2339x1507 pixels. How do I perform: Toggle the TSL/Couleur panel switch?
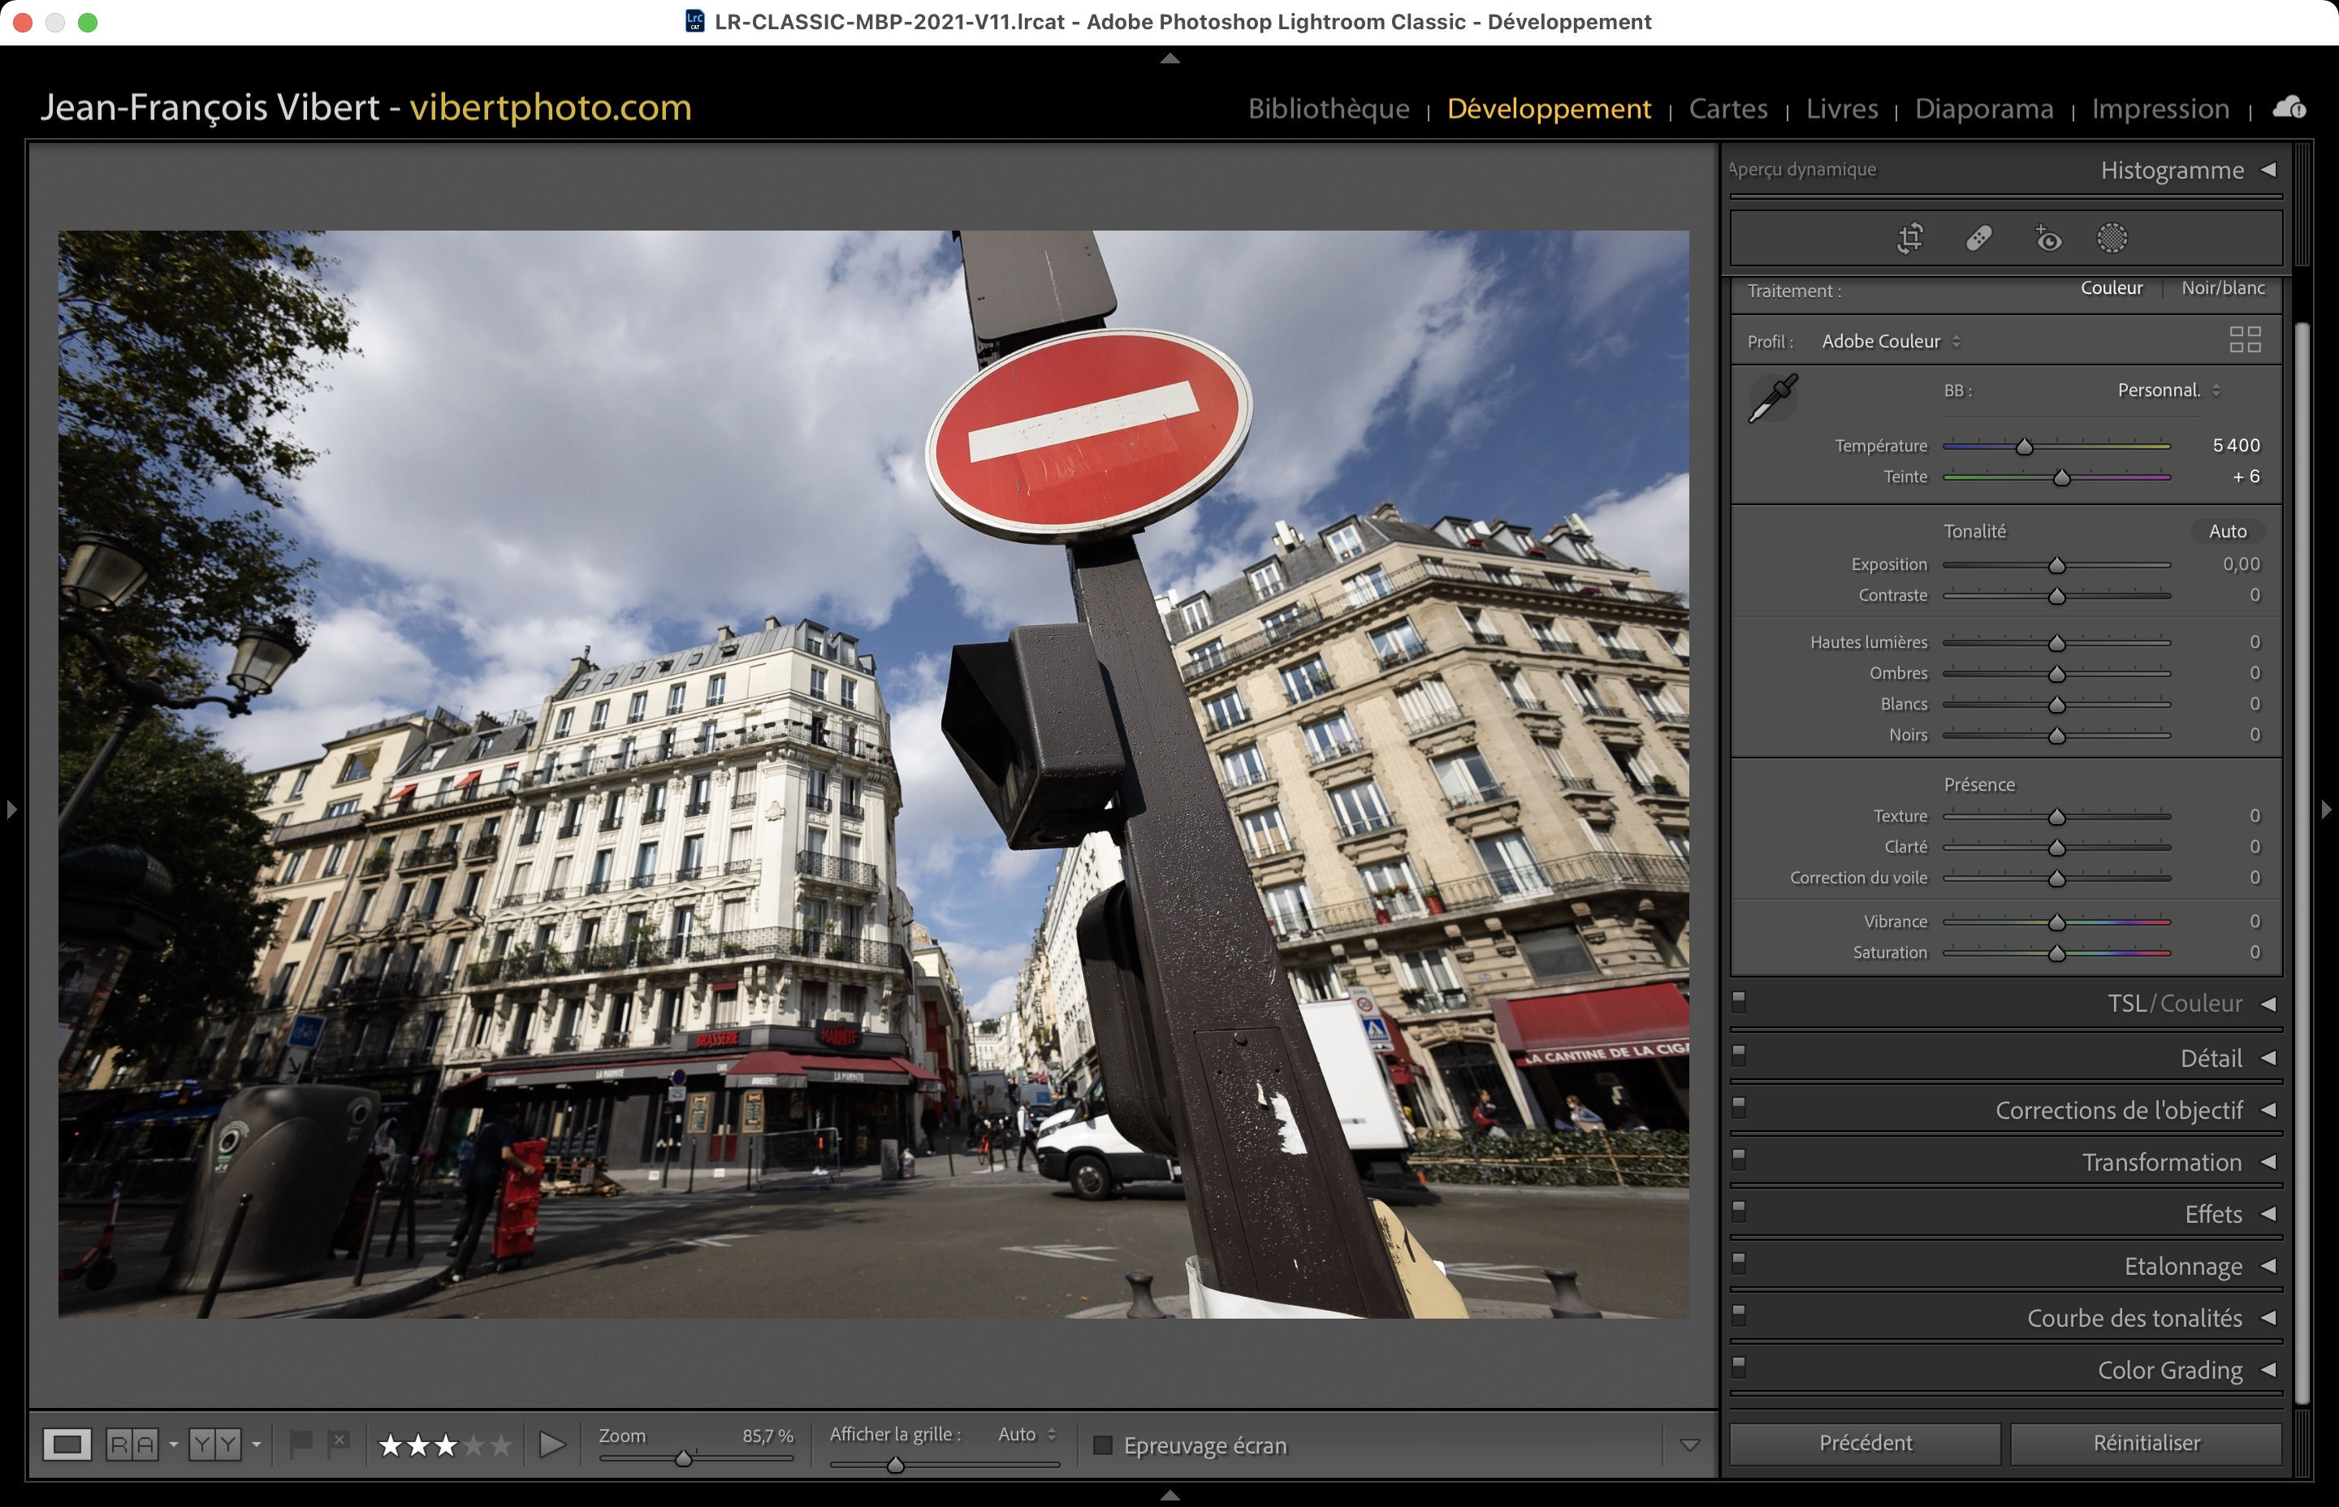point(1739,1001)
